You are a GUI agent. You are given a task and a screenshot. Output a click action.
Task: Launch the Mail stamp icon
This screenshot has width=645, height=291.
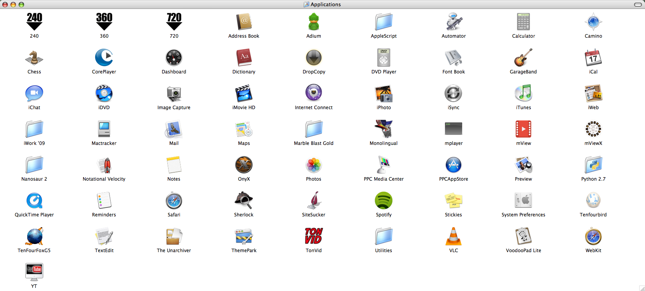tap(174, 129)
